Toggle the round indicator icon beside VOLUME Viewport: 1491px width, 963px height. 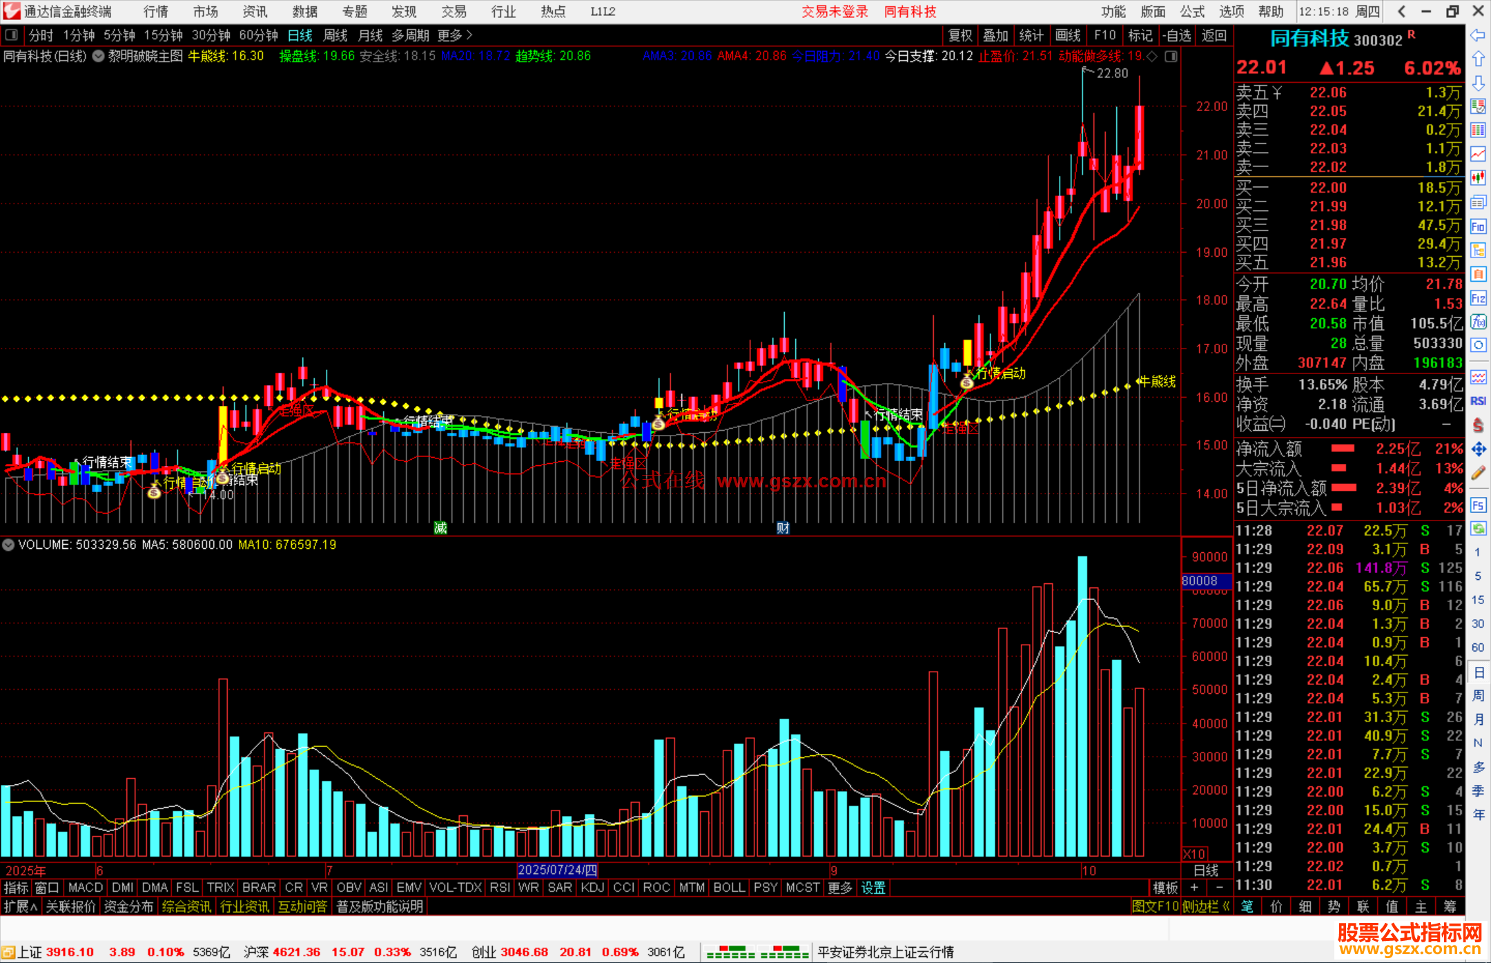click(x=8, y=545)
